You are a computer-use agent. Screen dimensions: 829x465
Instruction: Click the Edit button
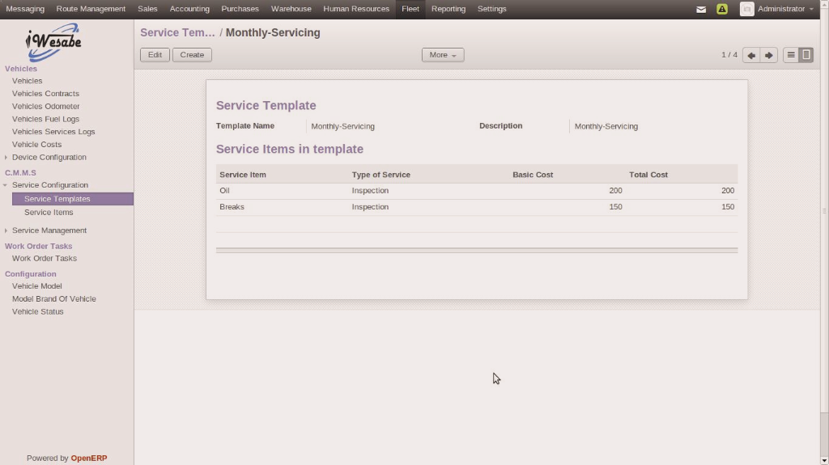155,55
